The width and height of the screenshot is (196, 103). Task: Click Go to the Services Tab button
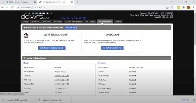112,48
